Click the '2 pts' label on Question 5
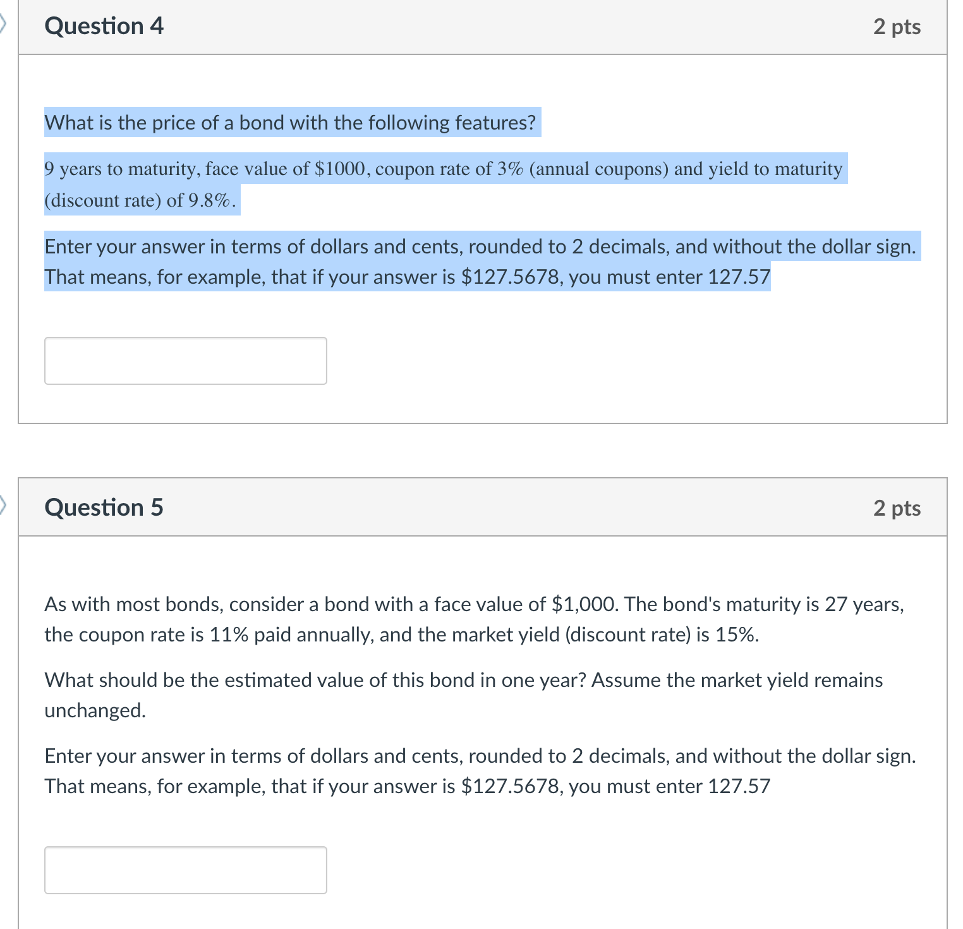963x929 pixels. click(898, 507)
